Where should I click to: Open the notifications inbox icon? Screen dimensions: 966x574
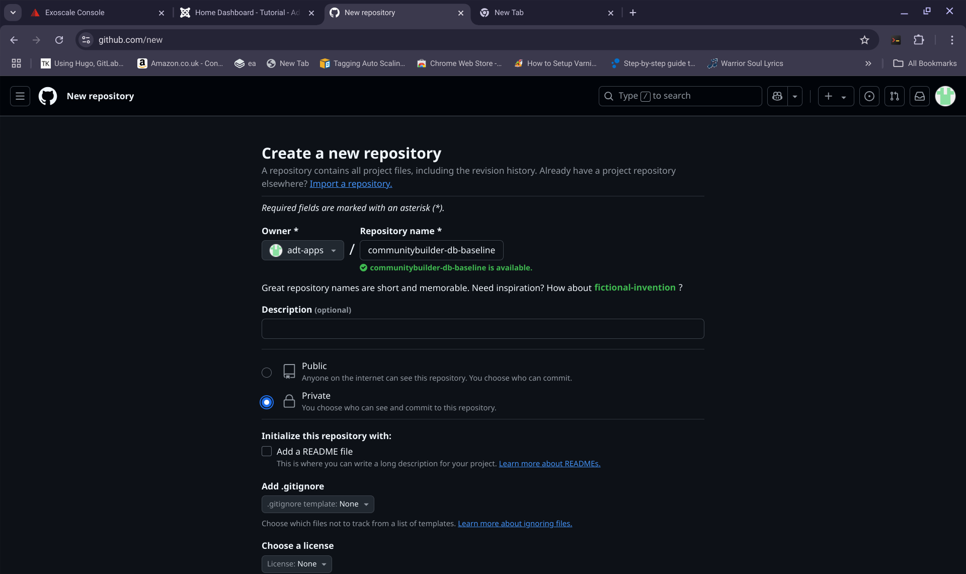click(x=919, y=96)
